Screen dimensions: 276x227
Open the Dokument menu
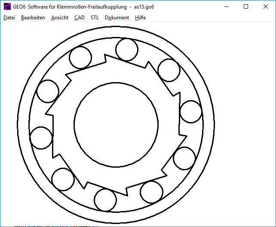[117, 18]
